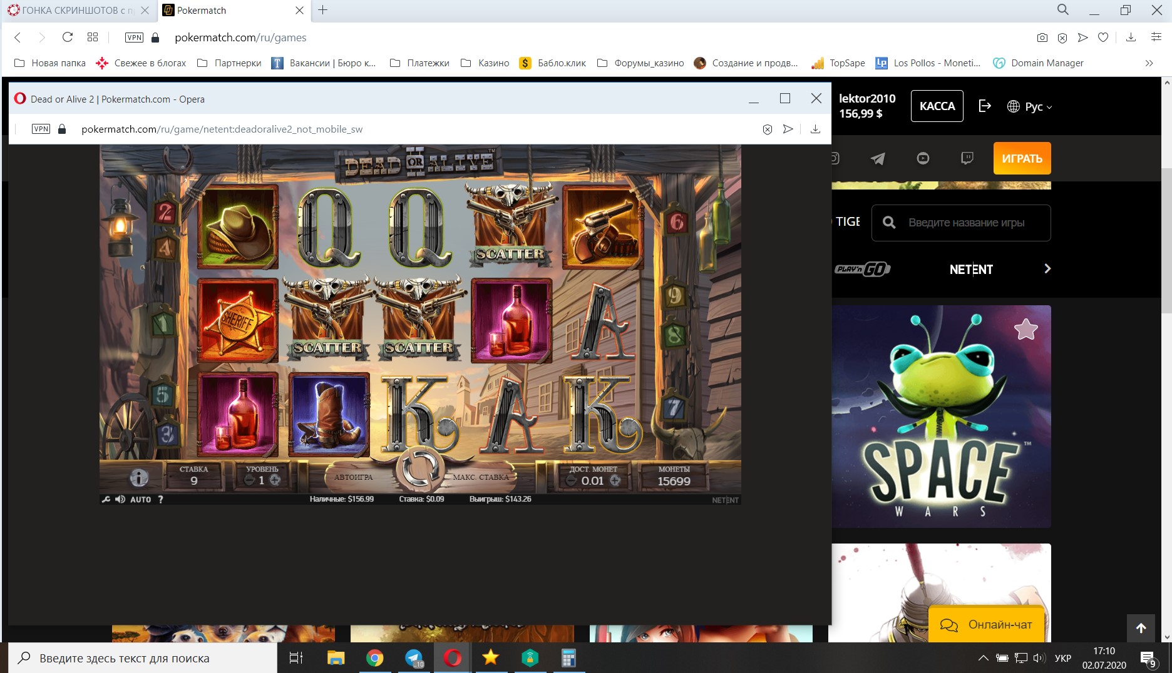Open the TopSape bookmark
The width and height of the screenshot is (1172, 673).
pyautogui.click(x=838, y=63)
